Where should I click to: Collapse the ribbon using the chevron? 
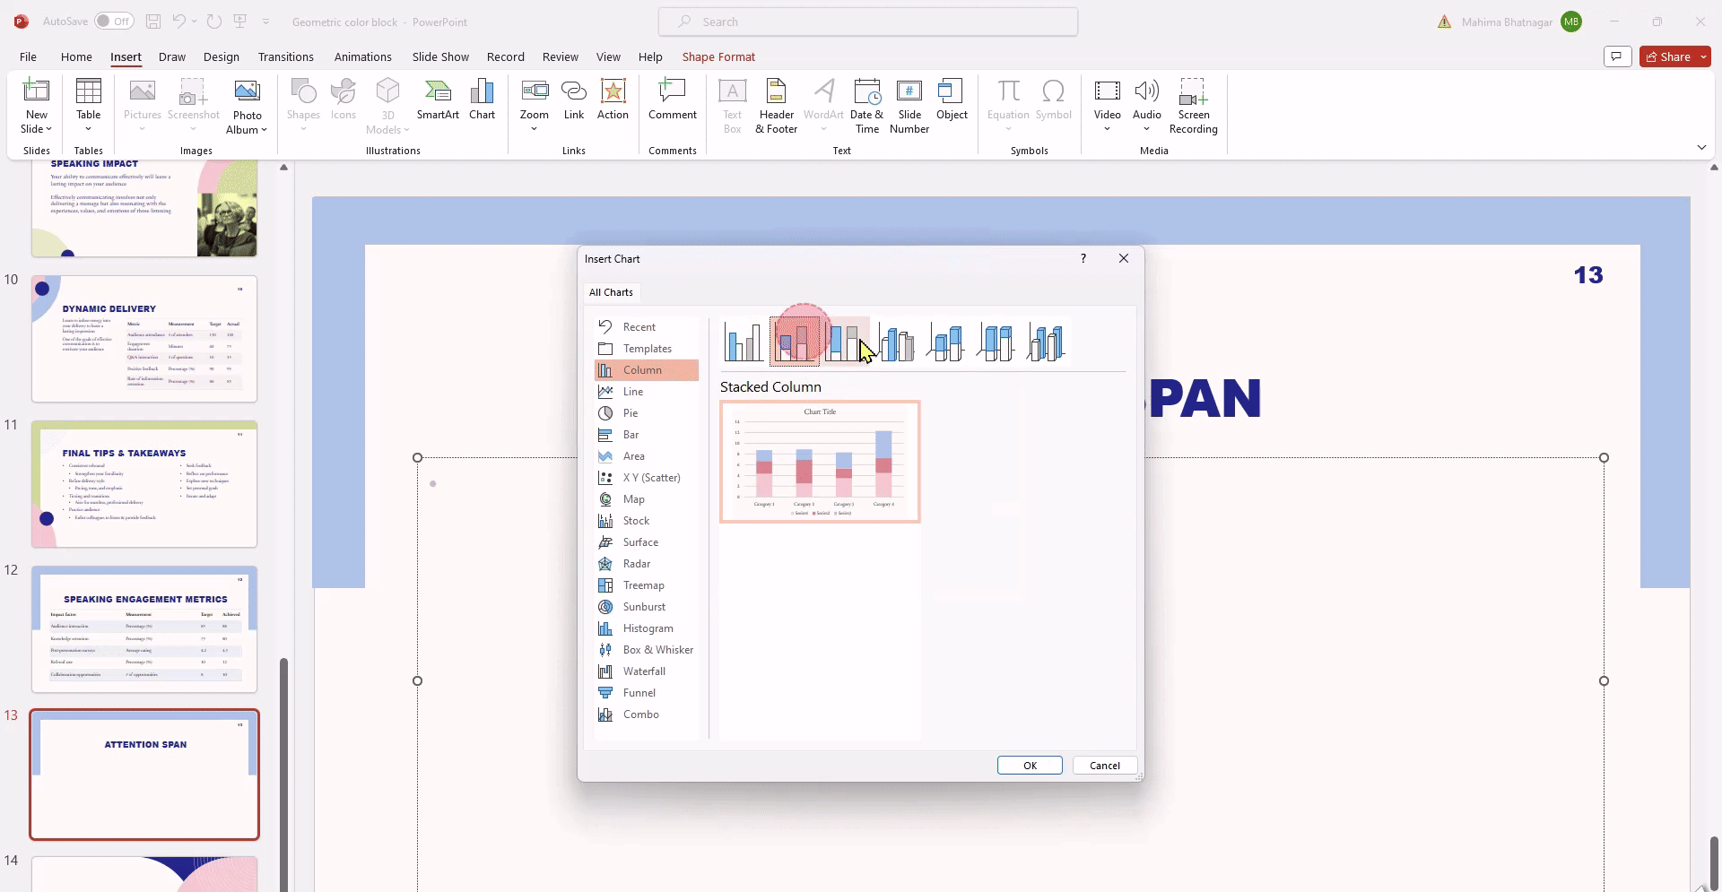coord(1700,147)
